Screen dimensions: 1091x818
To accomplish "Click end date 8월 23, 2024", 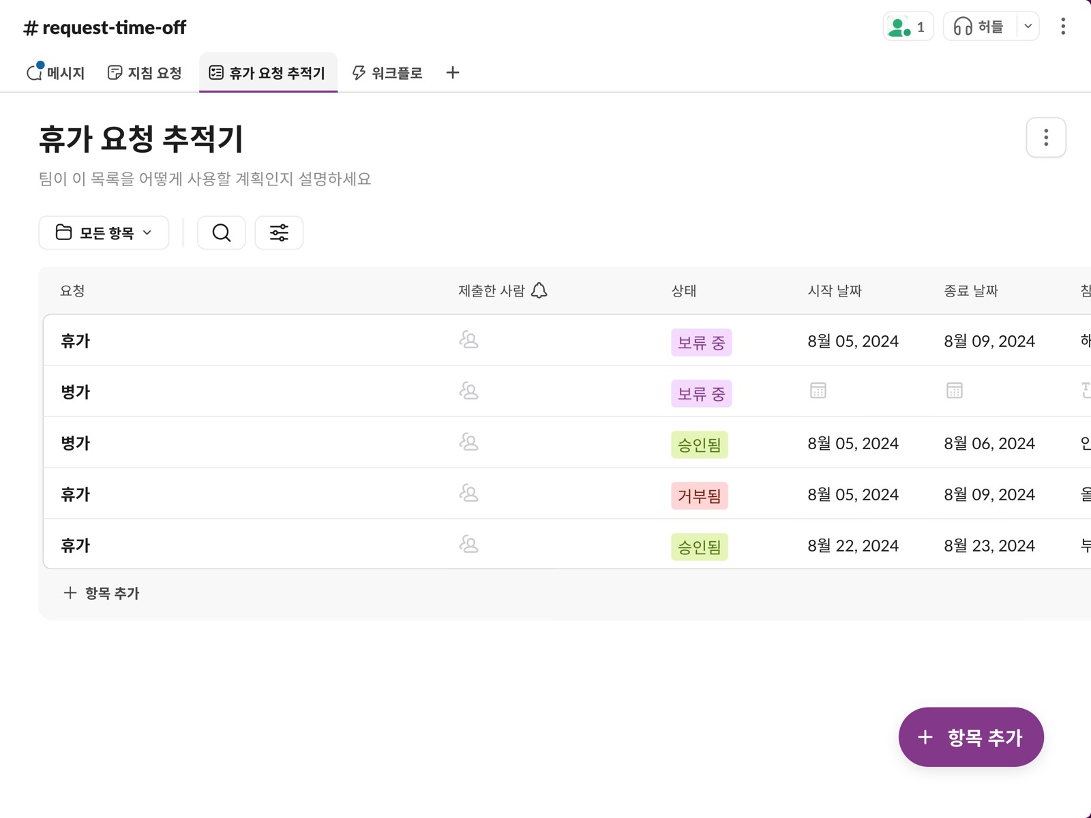I will tap(989, 545).
